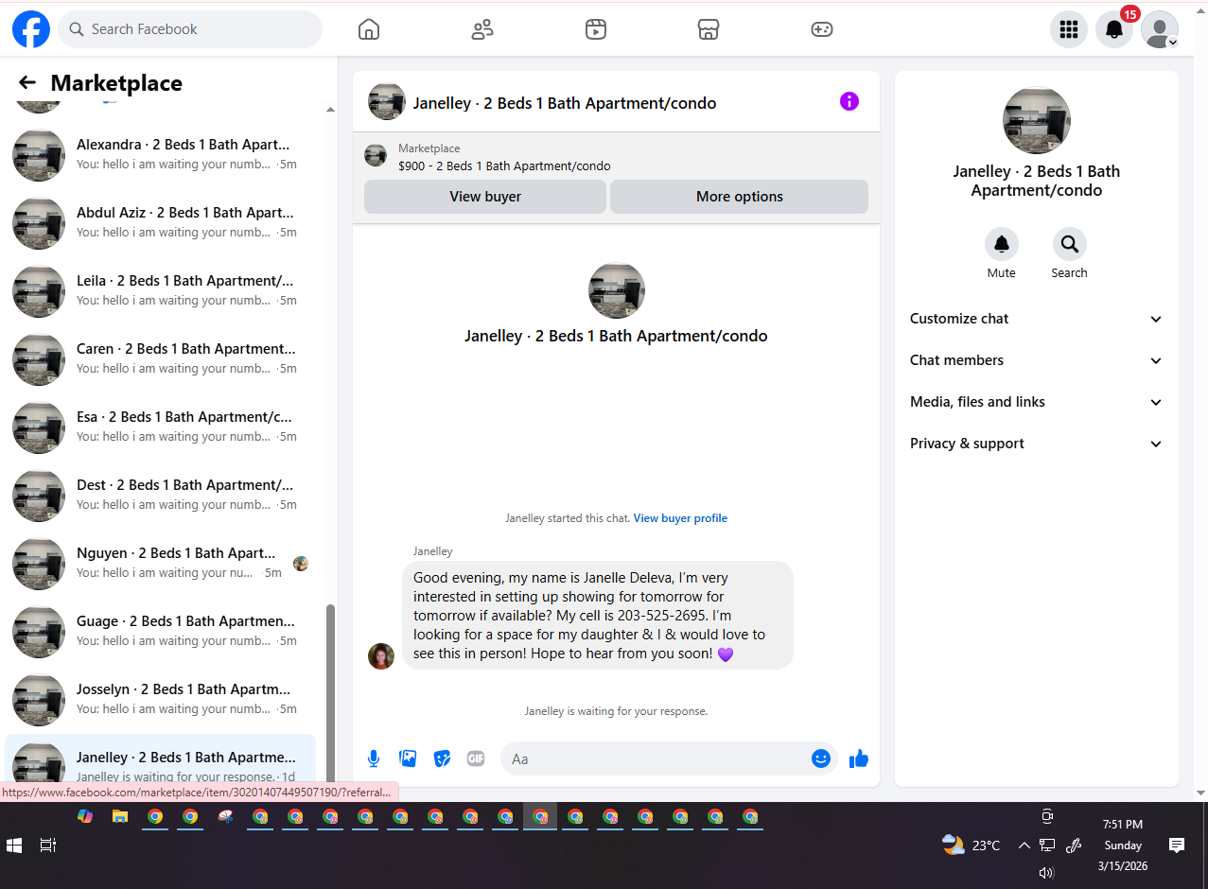This screenshot has height=889, width=1208.
Task: Open the Leila conversation
Action: tap(161, 291)
